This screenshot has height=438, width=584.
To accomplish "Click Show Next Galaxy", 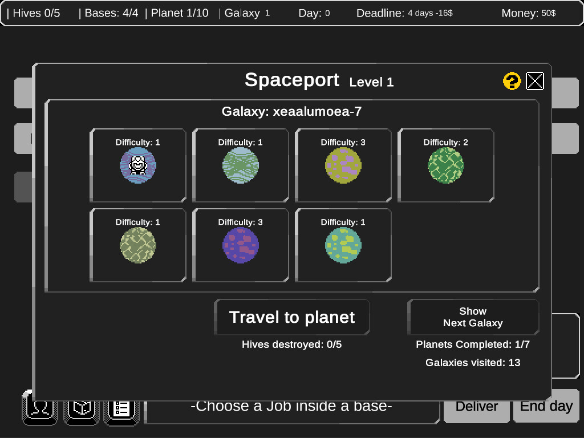I will 472,317.
